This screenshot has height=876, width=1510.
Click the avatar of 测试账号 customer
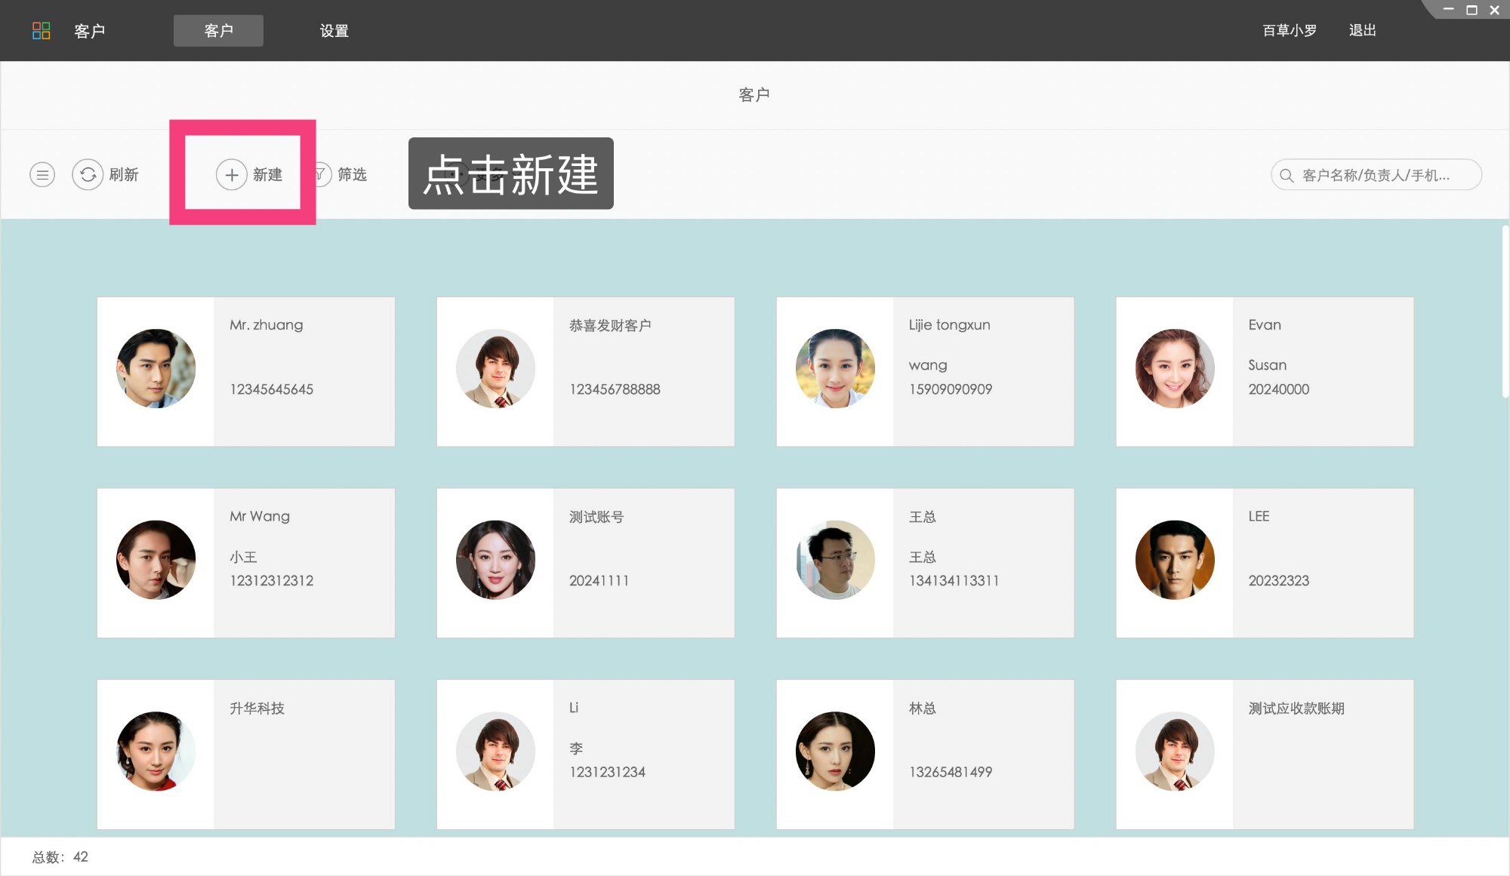pos(495,560)
